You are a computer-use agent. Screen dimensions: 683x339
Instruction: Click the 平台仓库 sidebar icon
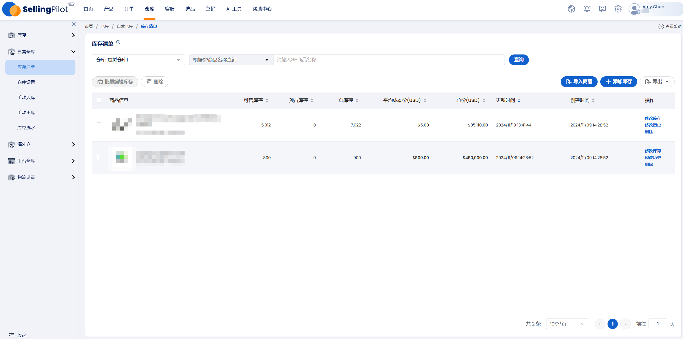pyautogui.click(x=11, y=161)
